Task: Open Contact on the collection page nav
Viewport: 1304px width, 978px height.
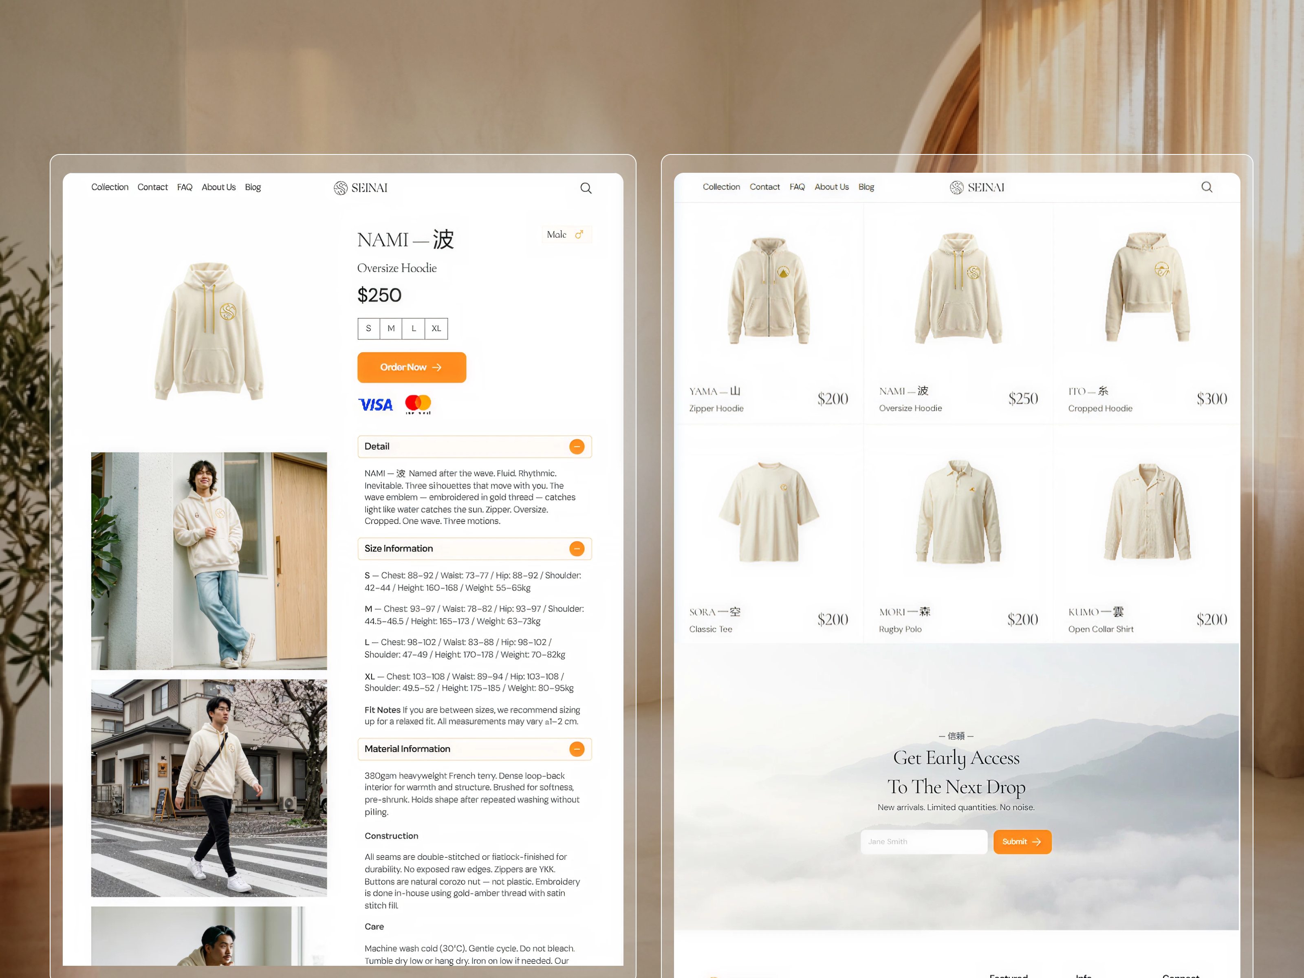Action: point(764,187)
